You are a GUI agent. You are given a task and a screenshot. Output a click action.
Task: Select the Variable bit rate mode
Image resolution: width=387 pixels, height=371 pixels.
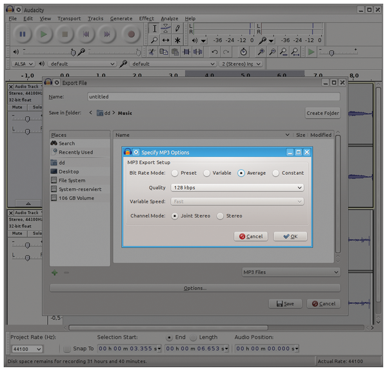tap(206, 174)
